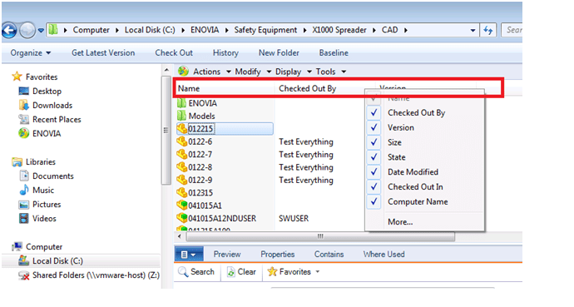
Task: Select the 012315 assembly file icon
Action: coord(182,192)
